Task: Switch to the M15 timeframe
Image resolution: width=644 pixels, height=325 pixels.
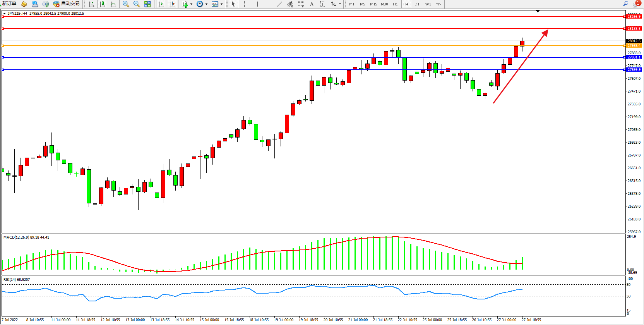Action: pos(373,4)
